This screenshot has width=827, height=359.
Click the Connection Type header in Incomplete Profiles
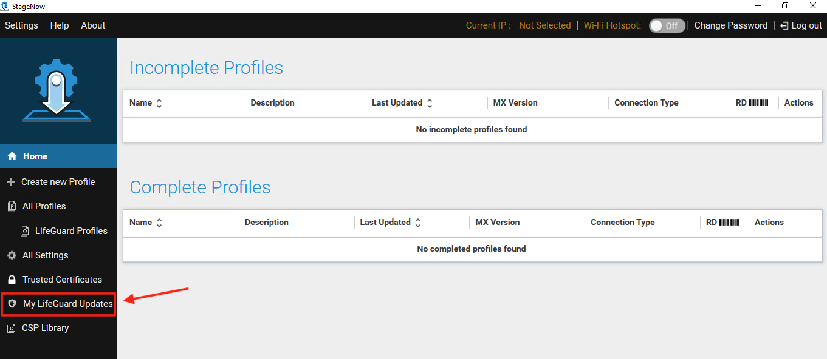[x=646, y=103]
